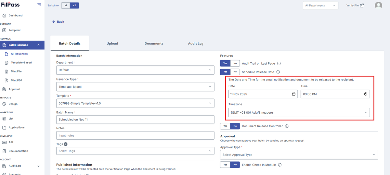Click the Mint File icon
This screenshot has height=175, width=390.
tap(7, 71)
